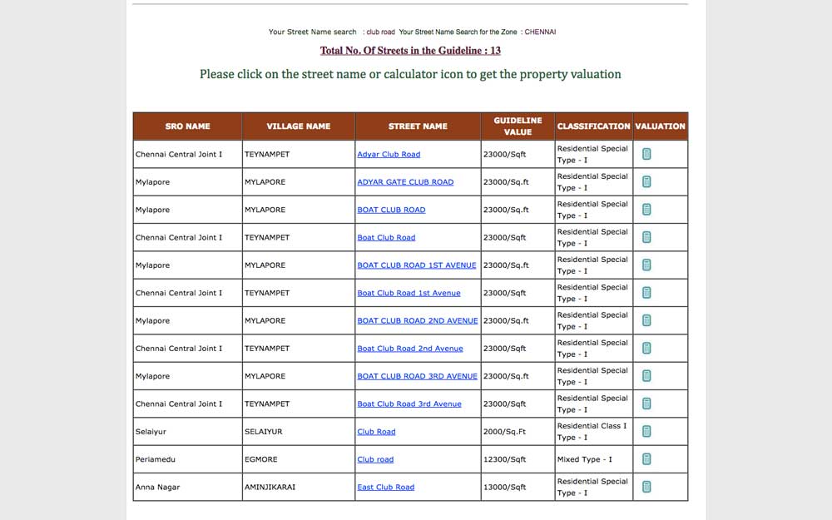Image resolution: width=832 pixels, height=520 pixels.
Task: Click the GUIDELINE VALUE column header
Action: (x=517, y=126)
